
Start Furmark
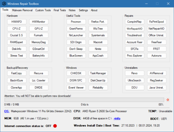(39, 35)
